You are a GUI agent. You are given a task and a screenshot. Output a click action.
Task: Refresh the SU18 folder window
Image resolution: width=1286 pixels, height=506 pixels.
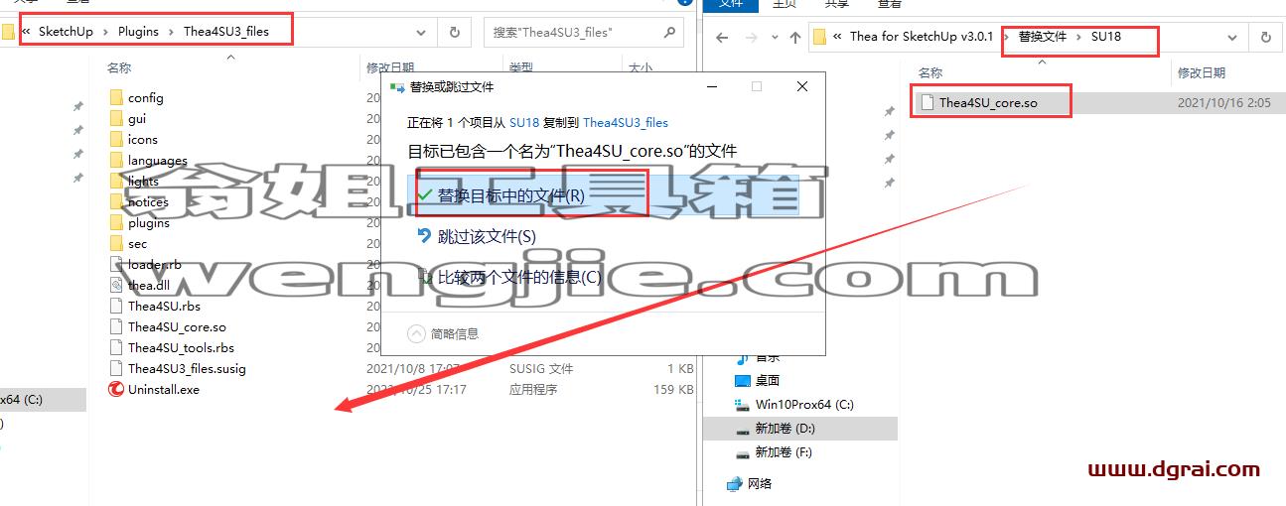[1265, 37]
